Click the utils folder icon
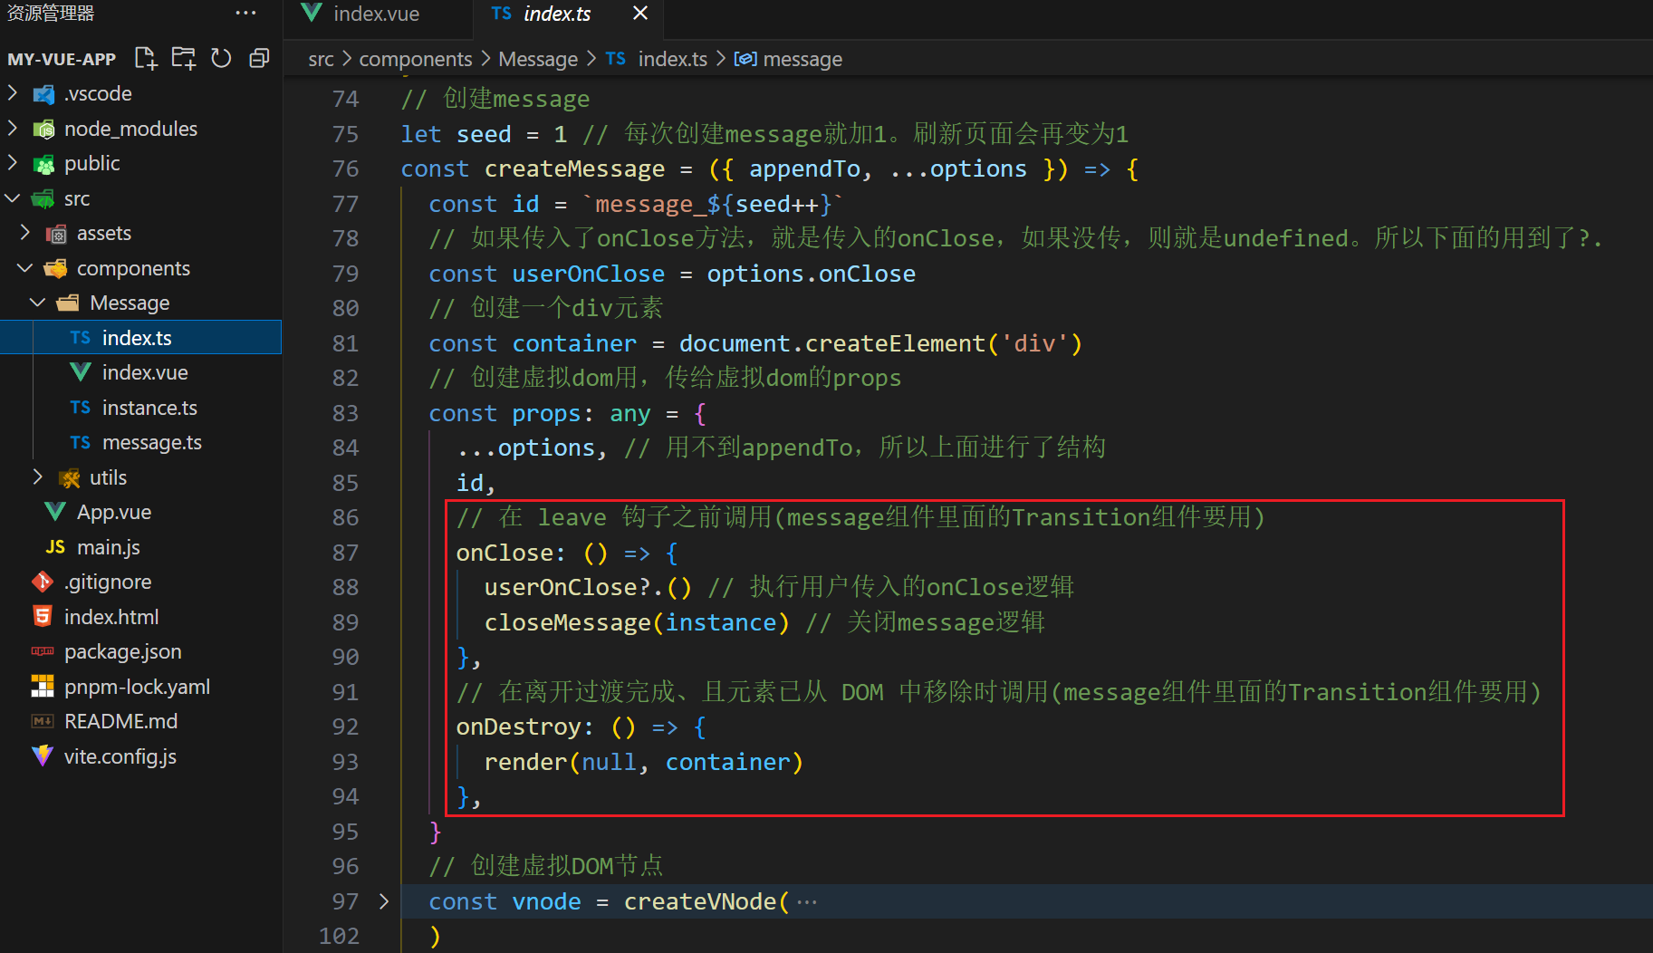 [x=69, y=478]
